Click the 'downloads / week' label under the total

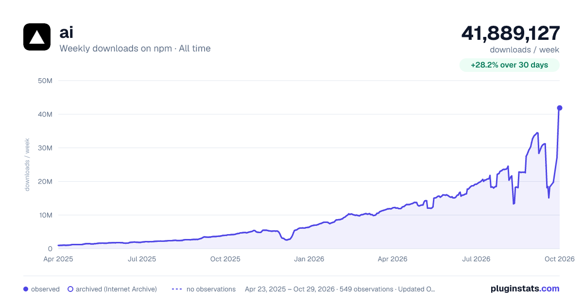point(525,50)
